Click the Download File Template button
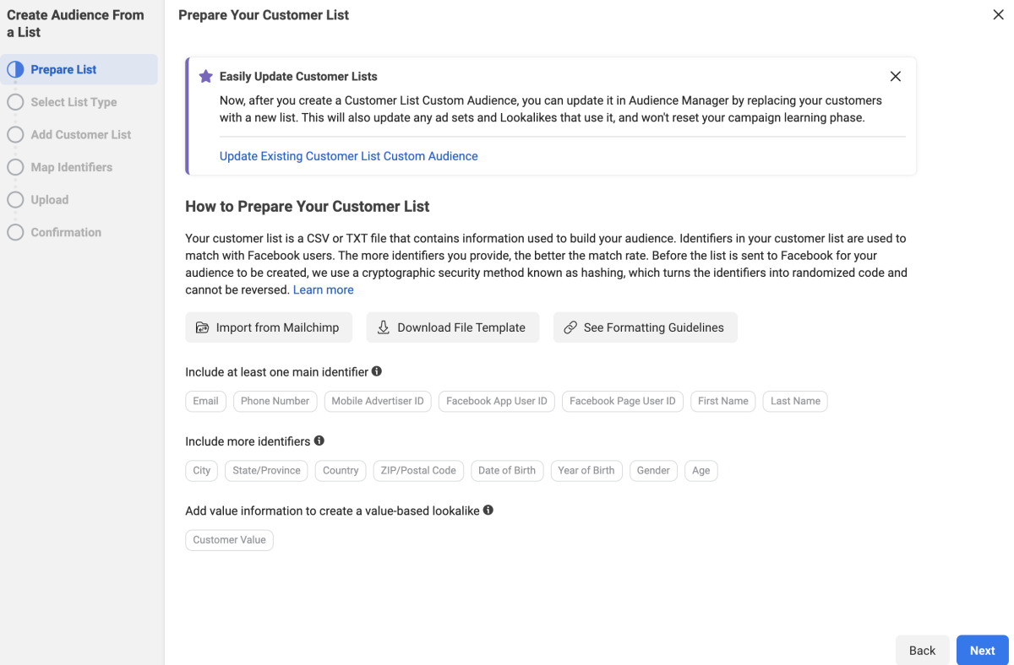 [453, 327]
